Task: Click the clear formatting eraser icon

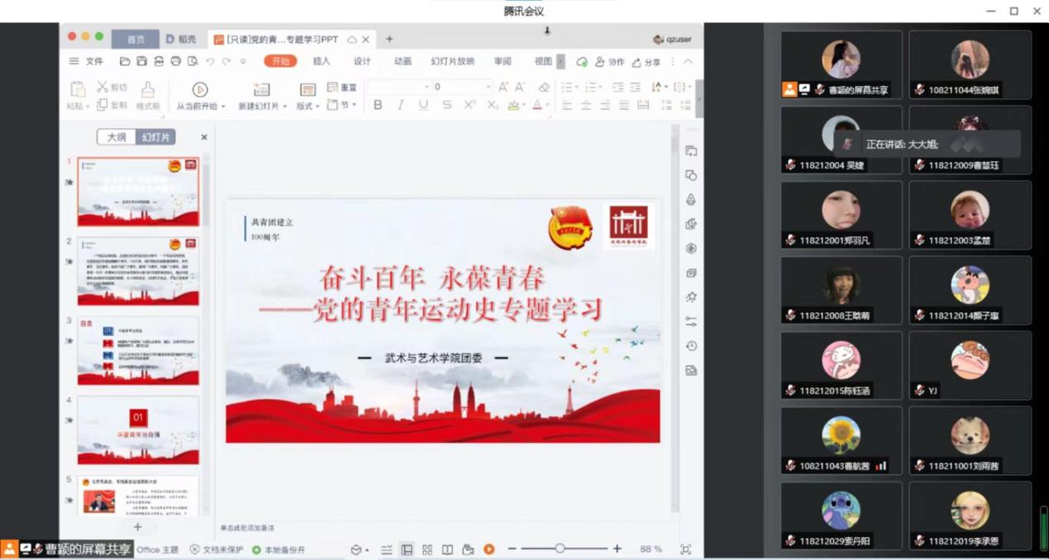Action: tap(543, 87)
